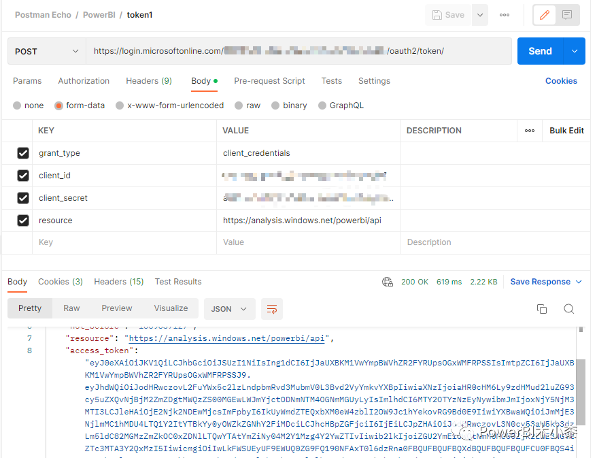Open the three-dots menu beside Save
Viewport: 597px width, 458px height.
tap(505, 15)
